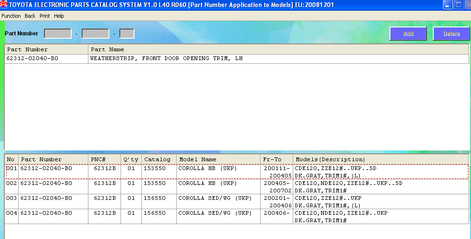Select row 001 in the results table
Image resolution: width=471 pixels, height=239 pixels.
pyautogui.click(x=237, y=171)
